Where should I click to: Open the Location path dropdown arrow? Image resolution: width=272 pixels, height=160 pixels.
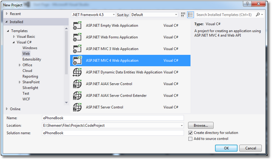[x=181, y=126]
